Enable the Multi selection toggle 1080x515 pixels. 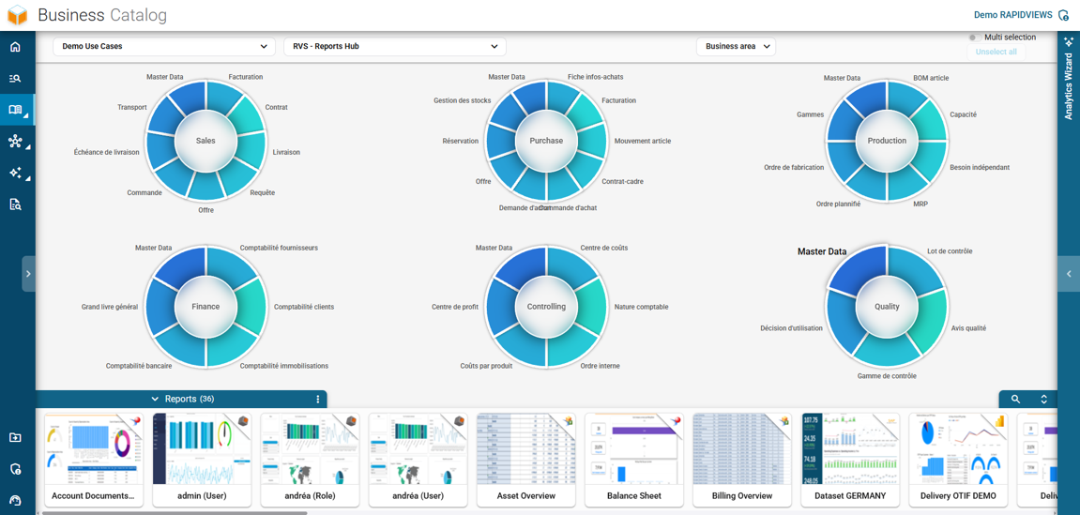[x=975, y=38]
